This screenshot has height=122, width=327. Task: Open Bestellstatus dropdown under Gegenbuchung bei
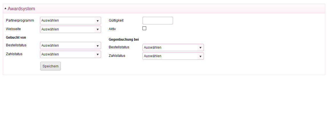pos(173,47)
